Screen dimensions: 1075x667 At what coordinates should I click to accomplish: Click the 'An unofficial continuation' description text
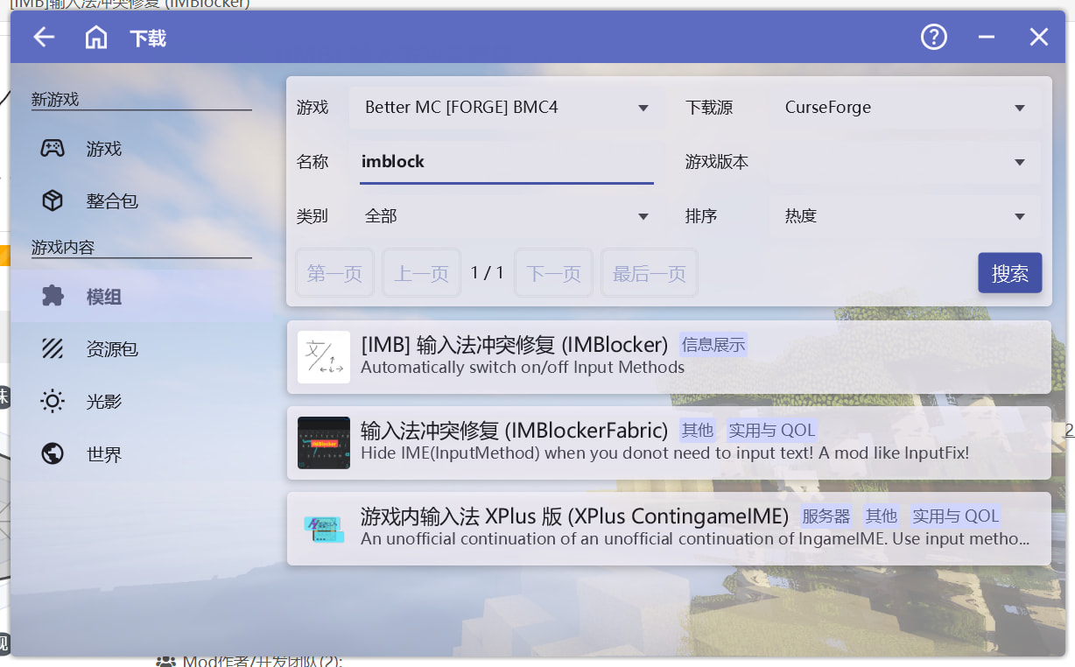coord(695,539)
